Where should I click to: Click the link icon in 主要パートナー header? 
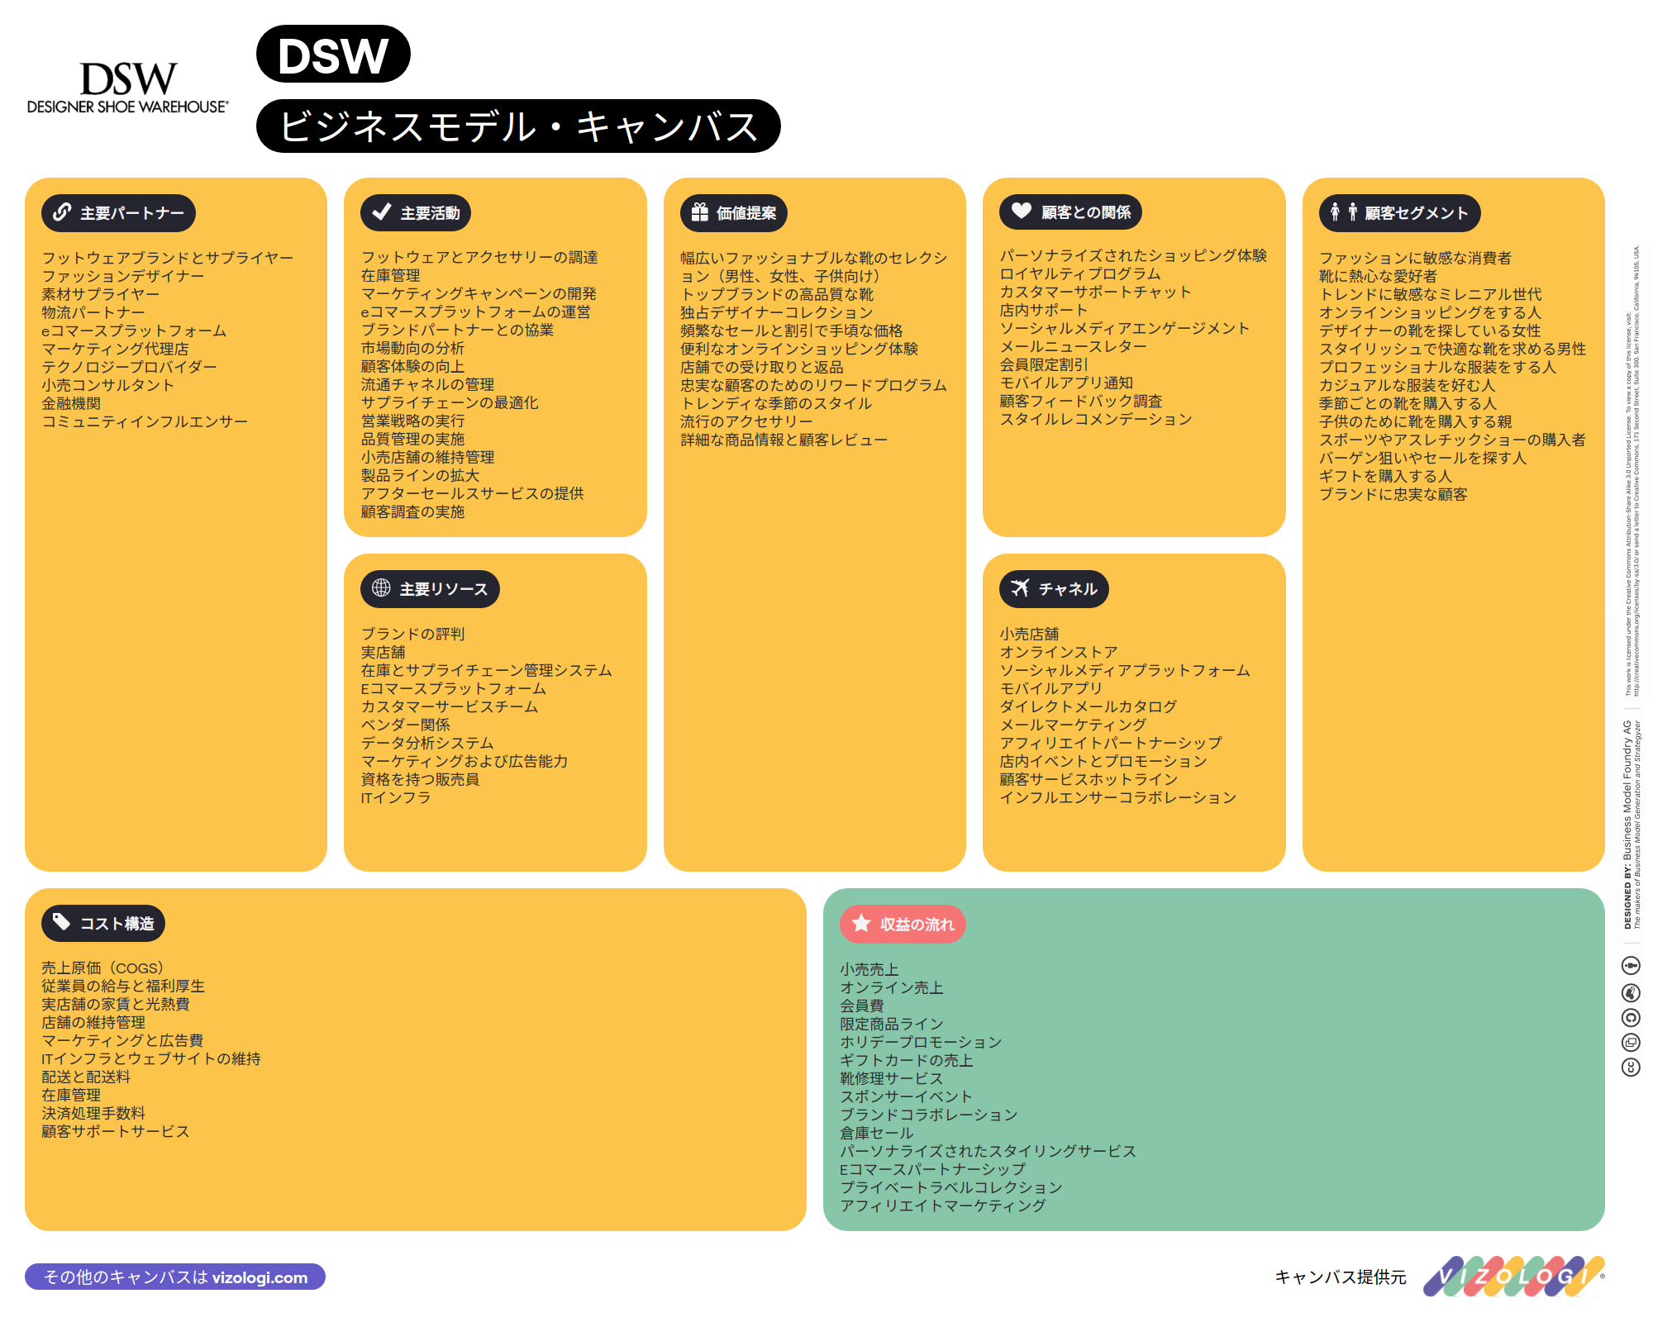(x=62, y=212)
